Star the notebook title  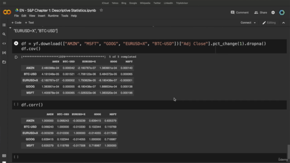pos(101,10)
